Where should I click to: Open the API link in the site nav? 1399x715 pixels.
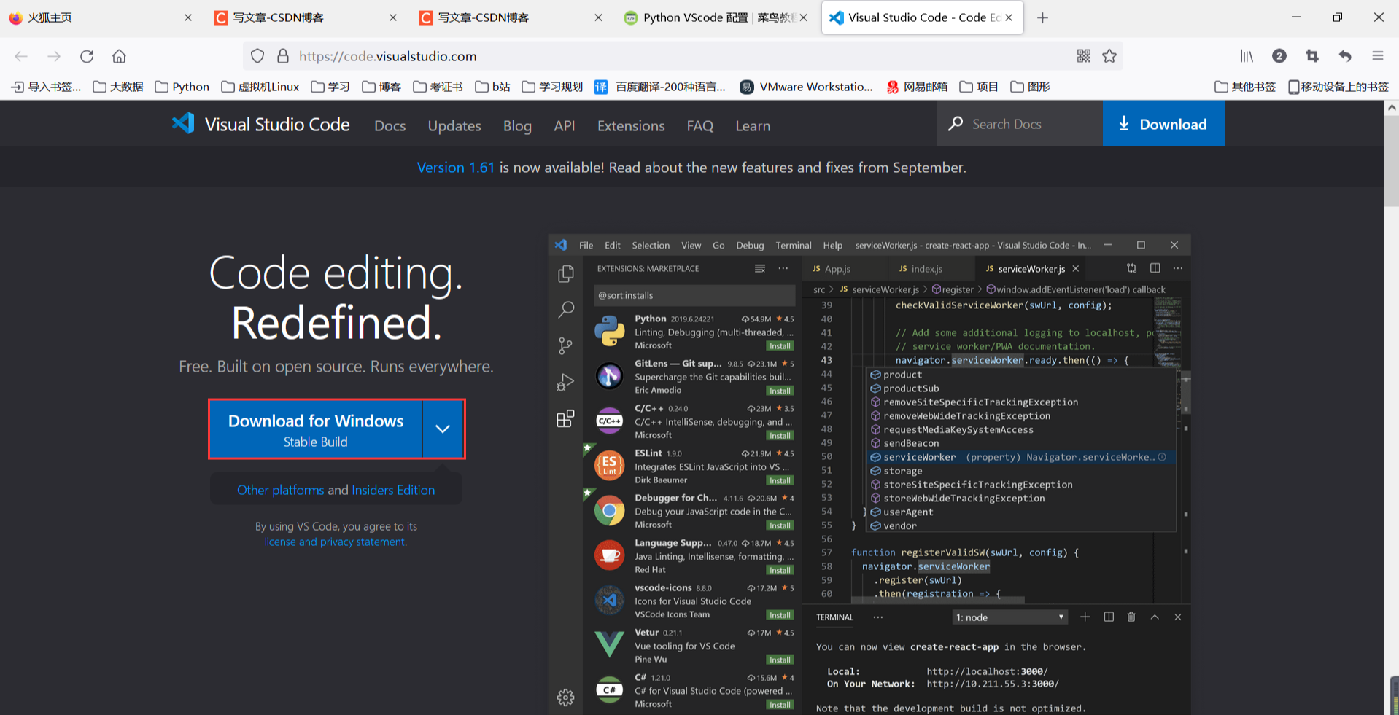click(x=565, y=125)
